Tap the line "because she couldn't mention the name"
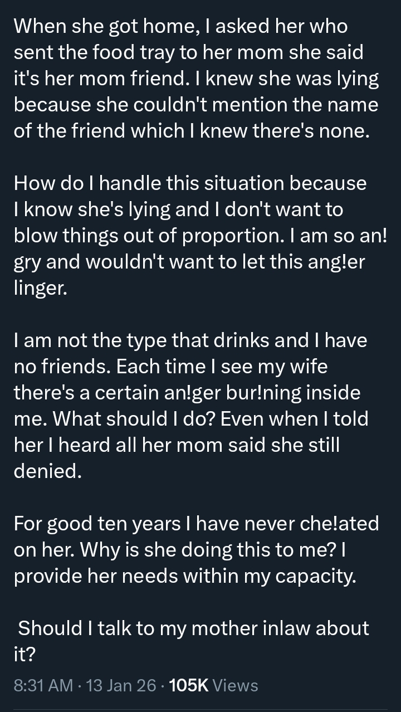 coord(195,104)
